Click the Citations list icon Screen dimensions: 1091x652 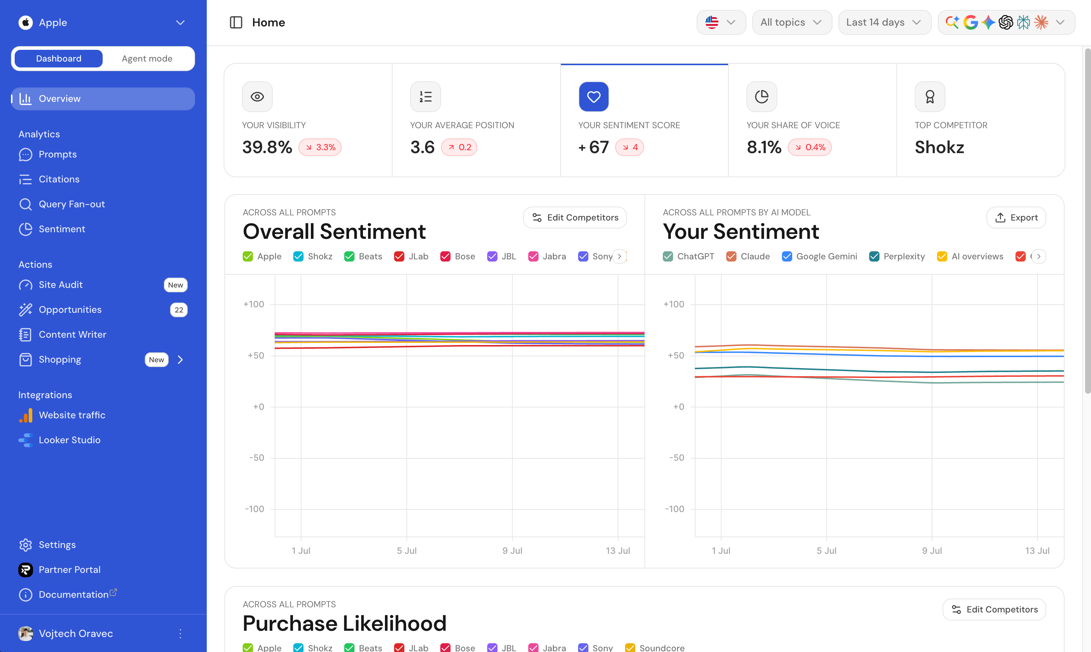26,179
